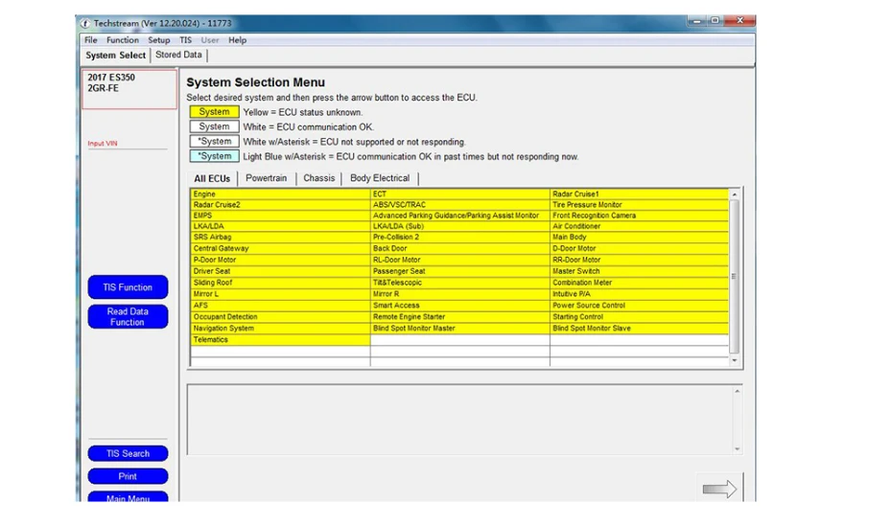
Task: Click the TIS Search button
Action: (128, 453)
